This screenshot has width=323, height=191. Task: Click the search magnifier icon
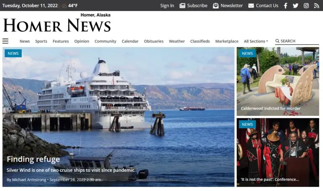278,41
